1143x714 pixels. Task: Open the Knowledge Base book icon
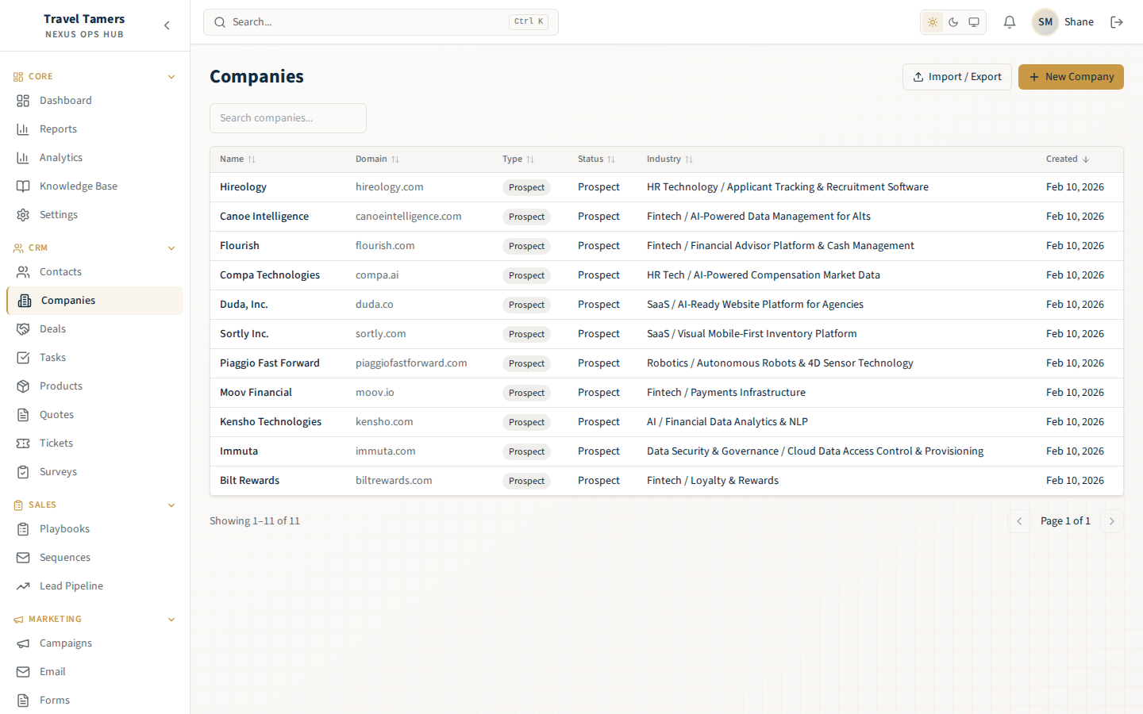21,186
